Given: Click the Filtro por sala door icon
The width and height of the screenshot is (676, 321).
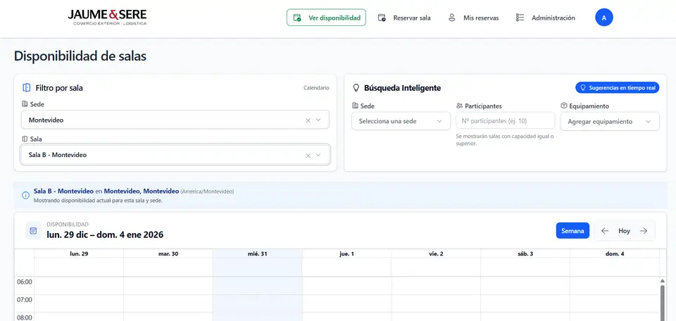Looking at the screenshot, I should (x=26, y=87).
